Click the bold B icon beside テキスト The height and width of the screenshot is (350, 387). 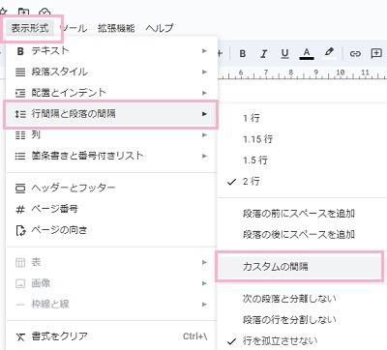[x=20, y=51]
